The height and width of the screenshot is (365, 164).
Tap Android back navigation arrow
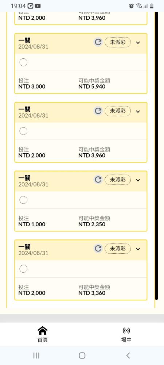click(128, 356)
